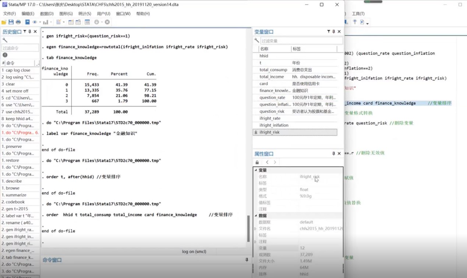The height and width of the screenshot is (278, 467).
Task: Toggle the pin on 历史窗口 panel
Action: pos(30,32)
